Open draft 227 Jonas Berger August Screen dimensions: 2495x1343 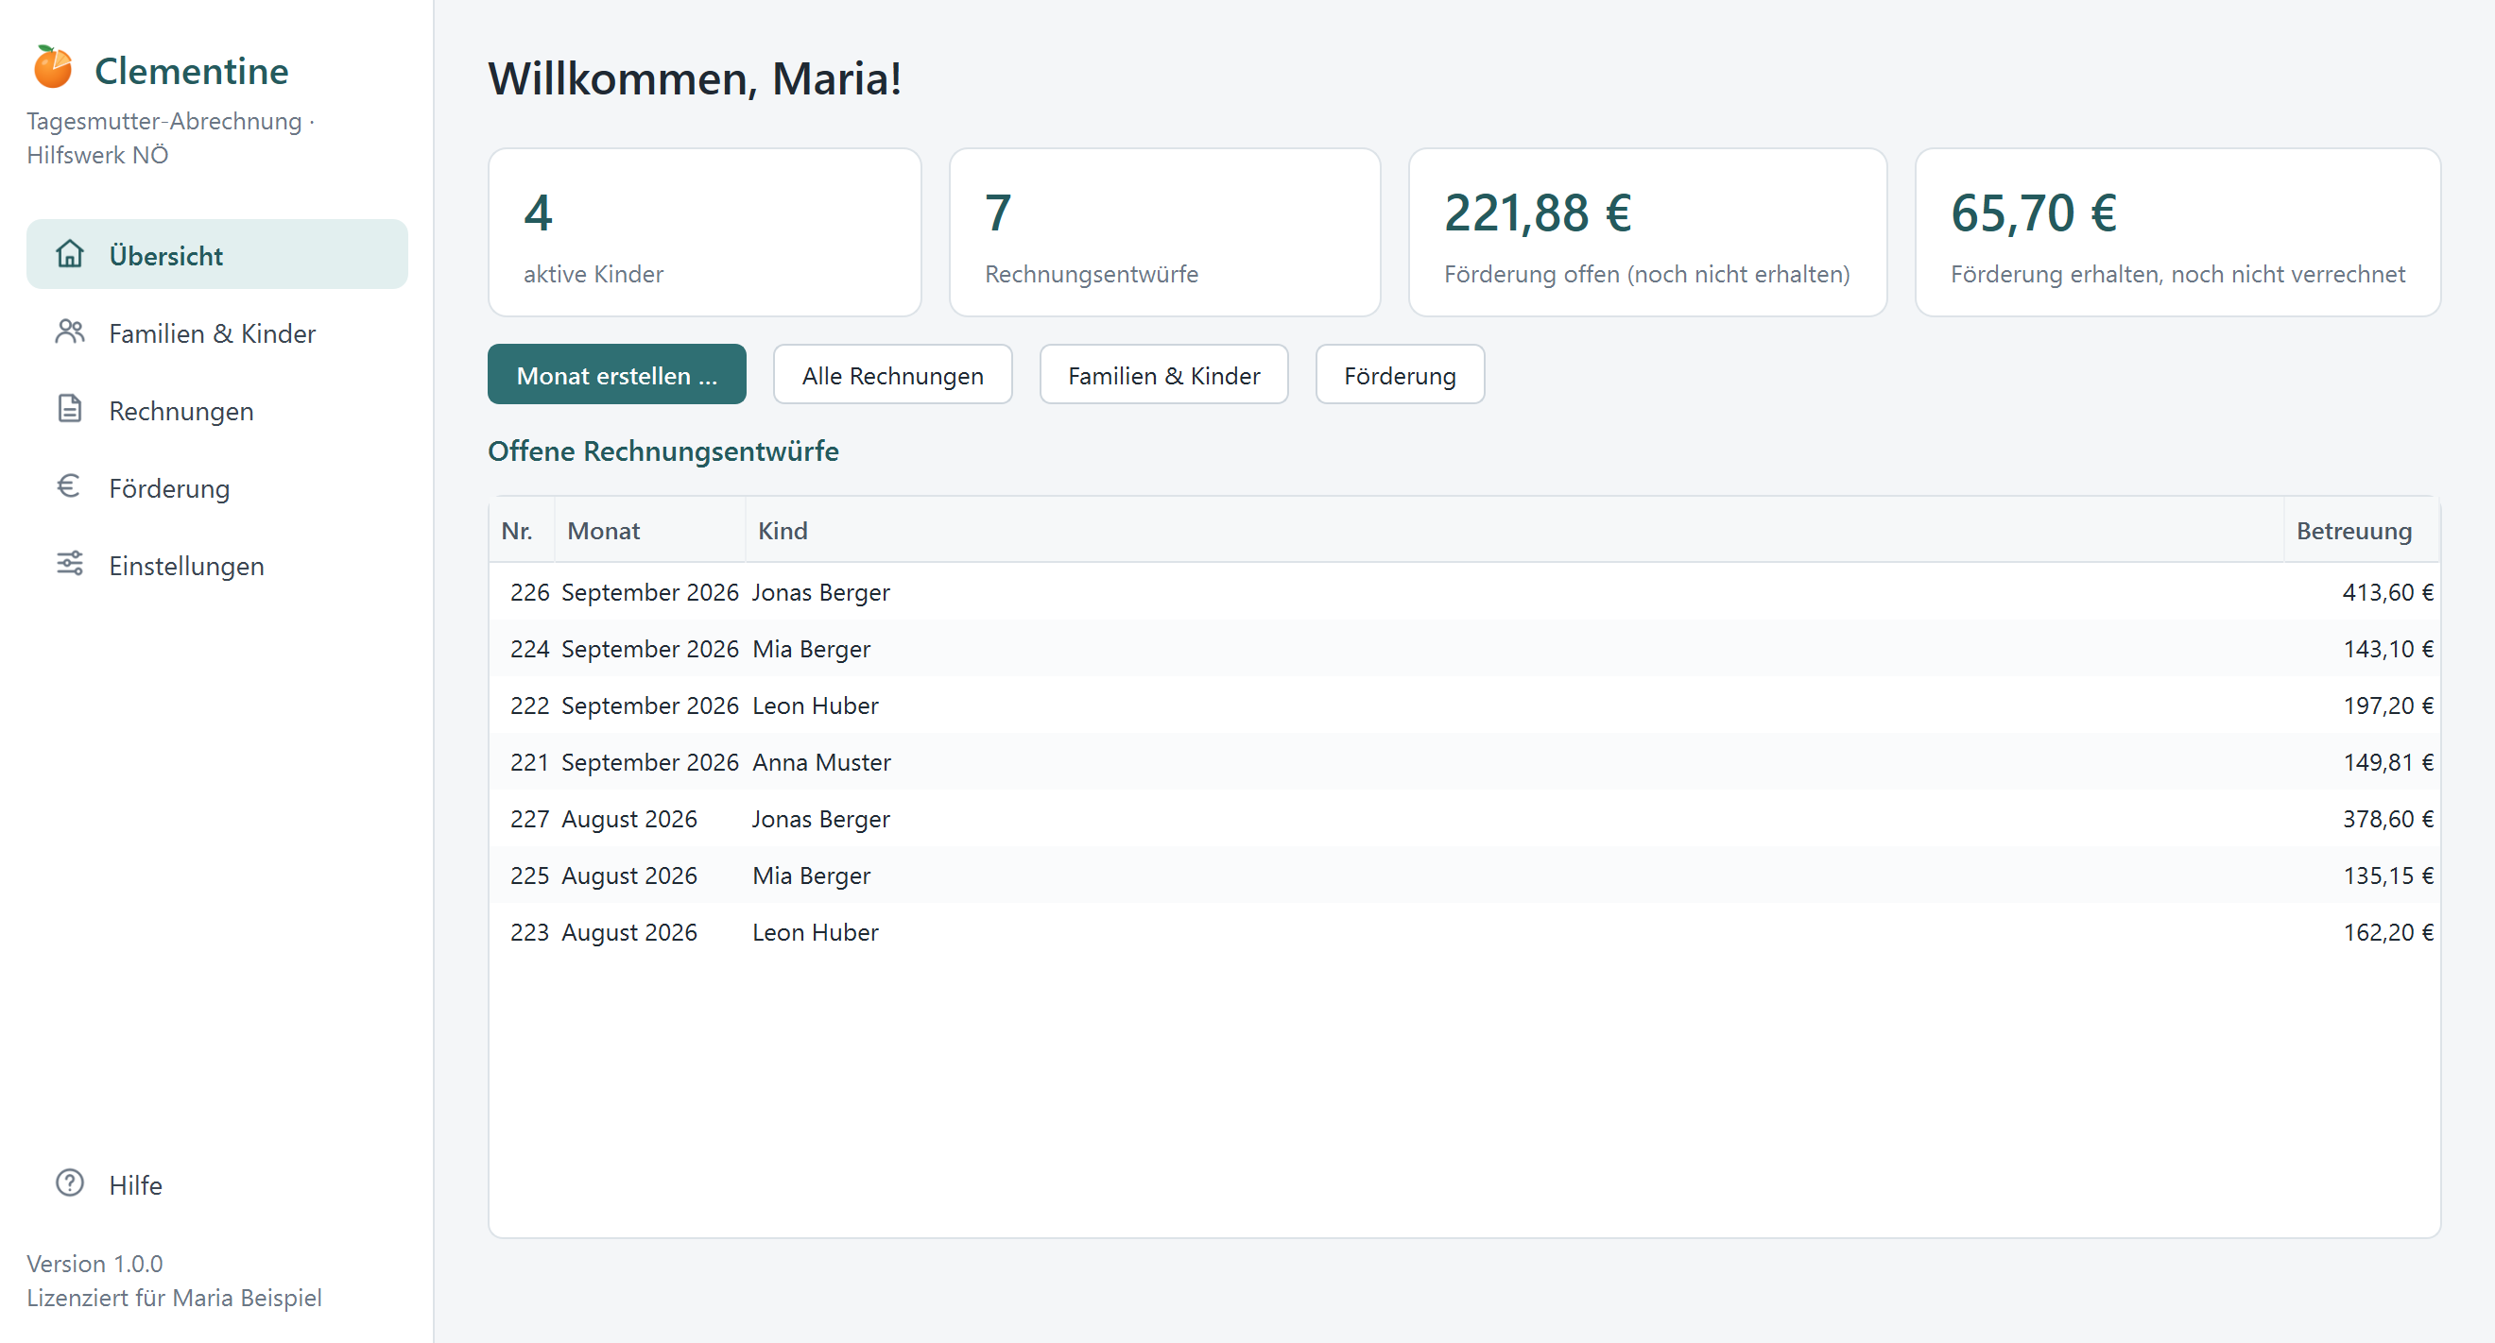[1464, 819]
